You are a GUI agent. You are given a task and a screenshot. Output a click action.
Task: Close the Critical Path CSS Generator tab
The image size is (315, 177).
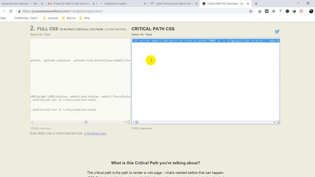click(x=248, y=3)
